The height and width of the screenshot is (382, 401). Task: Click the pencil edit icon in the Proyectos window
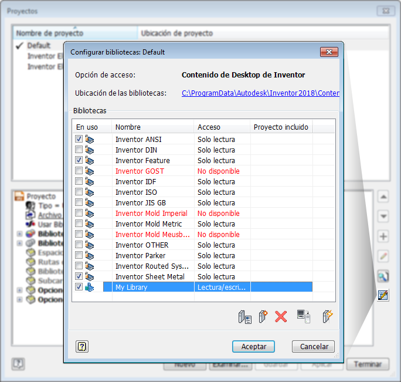[383, 256]
